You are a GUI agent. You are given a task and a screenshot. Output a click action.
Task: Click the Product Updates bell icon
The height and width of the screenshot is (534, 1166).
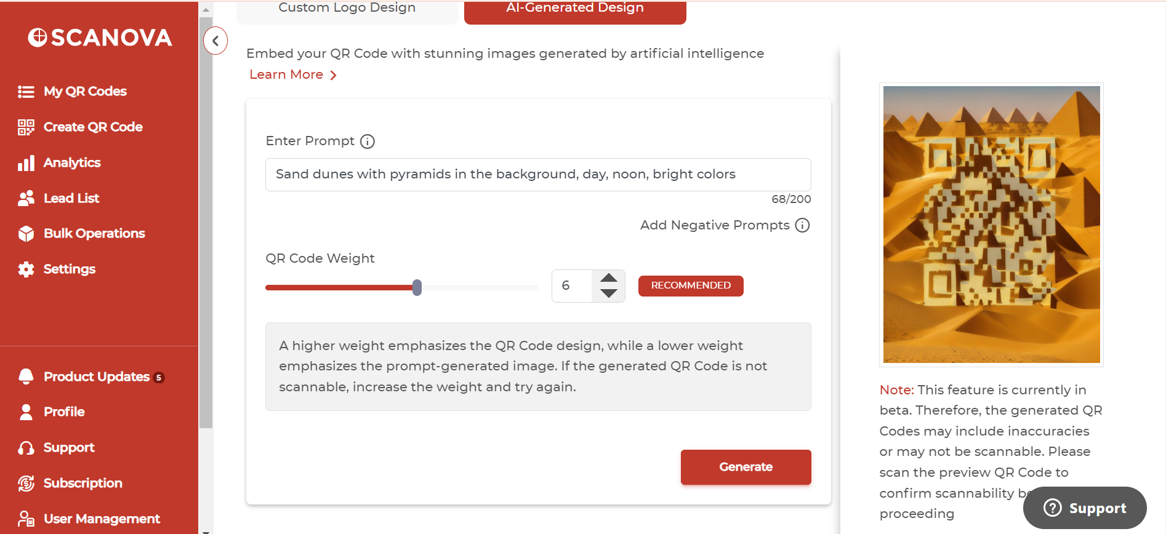26,377
